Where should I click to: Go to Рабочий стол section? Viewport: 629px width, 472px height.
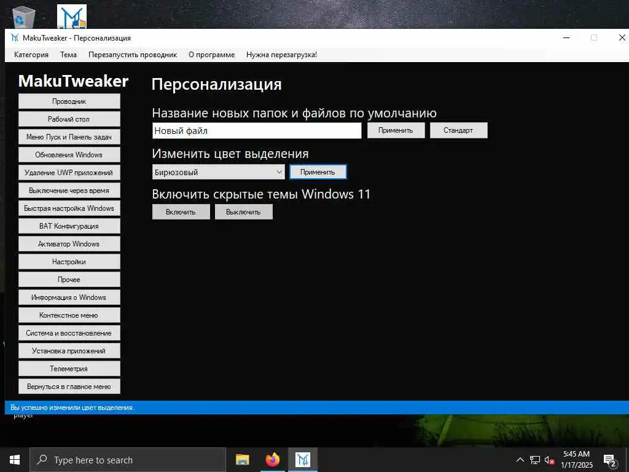click(69, 119)
